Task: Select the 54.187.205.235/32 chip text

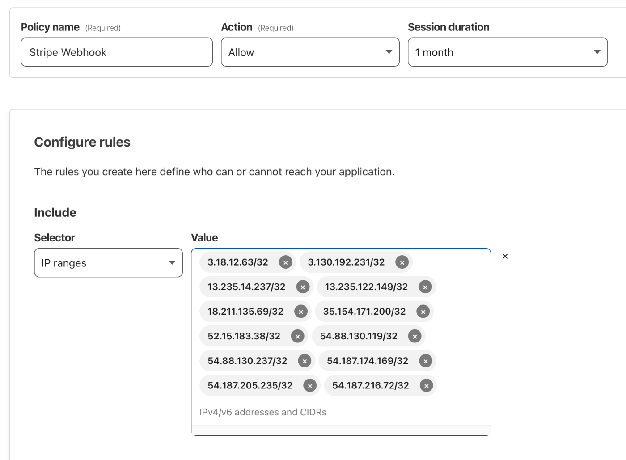Action: tap(250, 385)
